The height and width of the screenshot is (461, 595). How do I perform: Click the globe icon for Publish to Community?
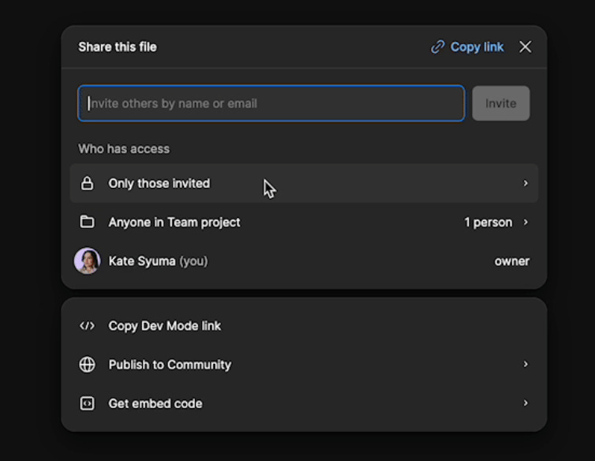tap(88, 365)
